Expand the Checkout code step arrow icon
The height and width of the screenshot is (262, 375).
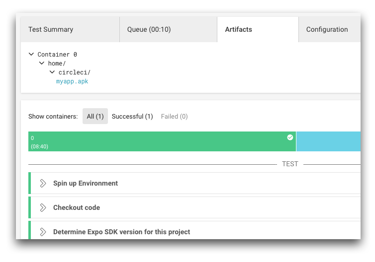coord(43,207)
